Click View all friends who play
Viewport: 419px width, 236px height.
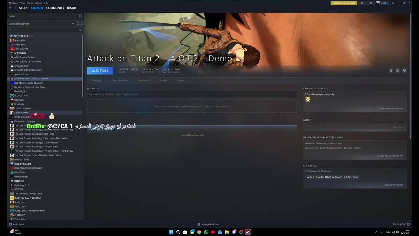pyautogui.click(x=391, y=108)
